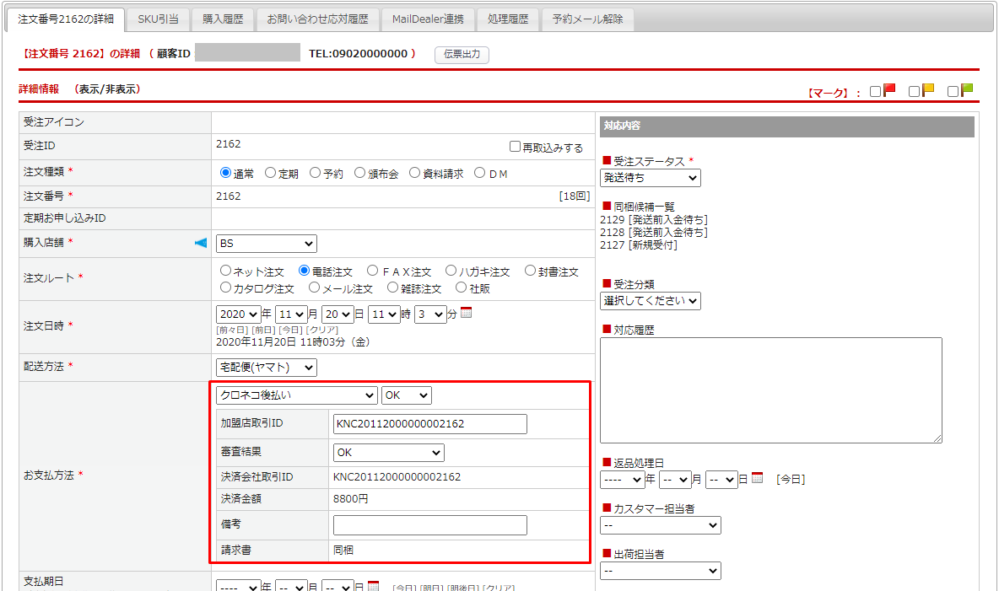
Task: Open the 購入履歴 tab
Action: (223, 19)
